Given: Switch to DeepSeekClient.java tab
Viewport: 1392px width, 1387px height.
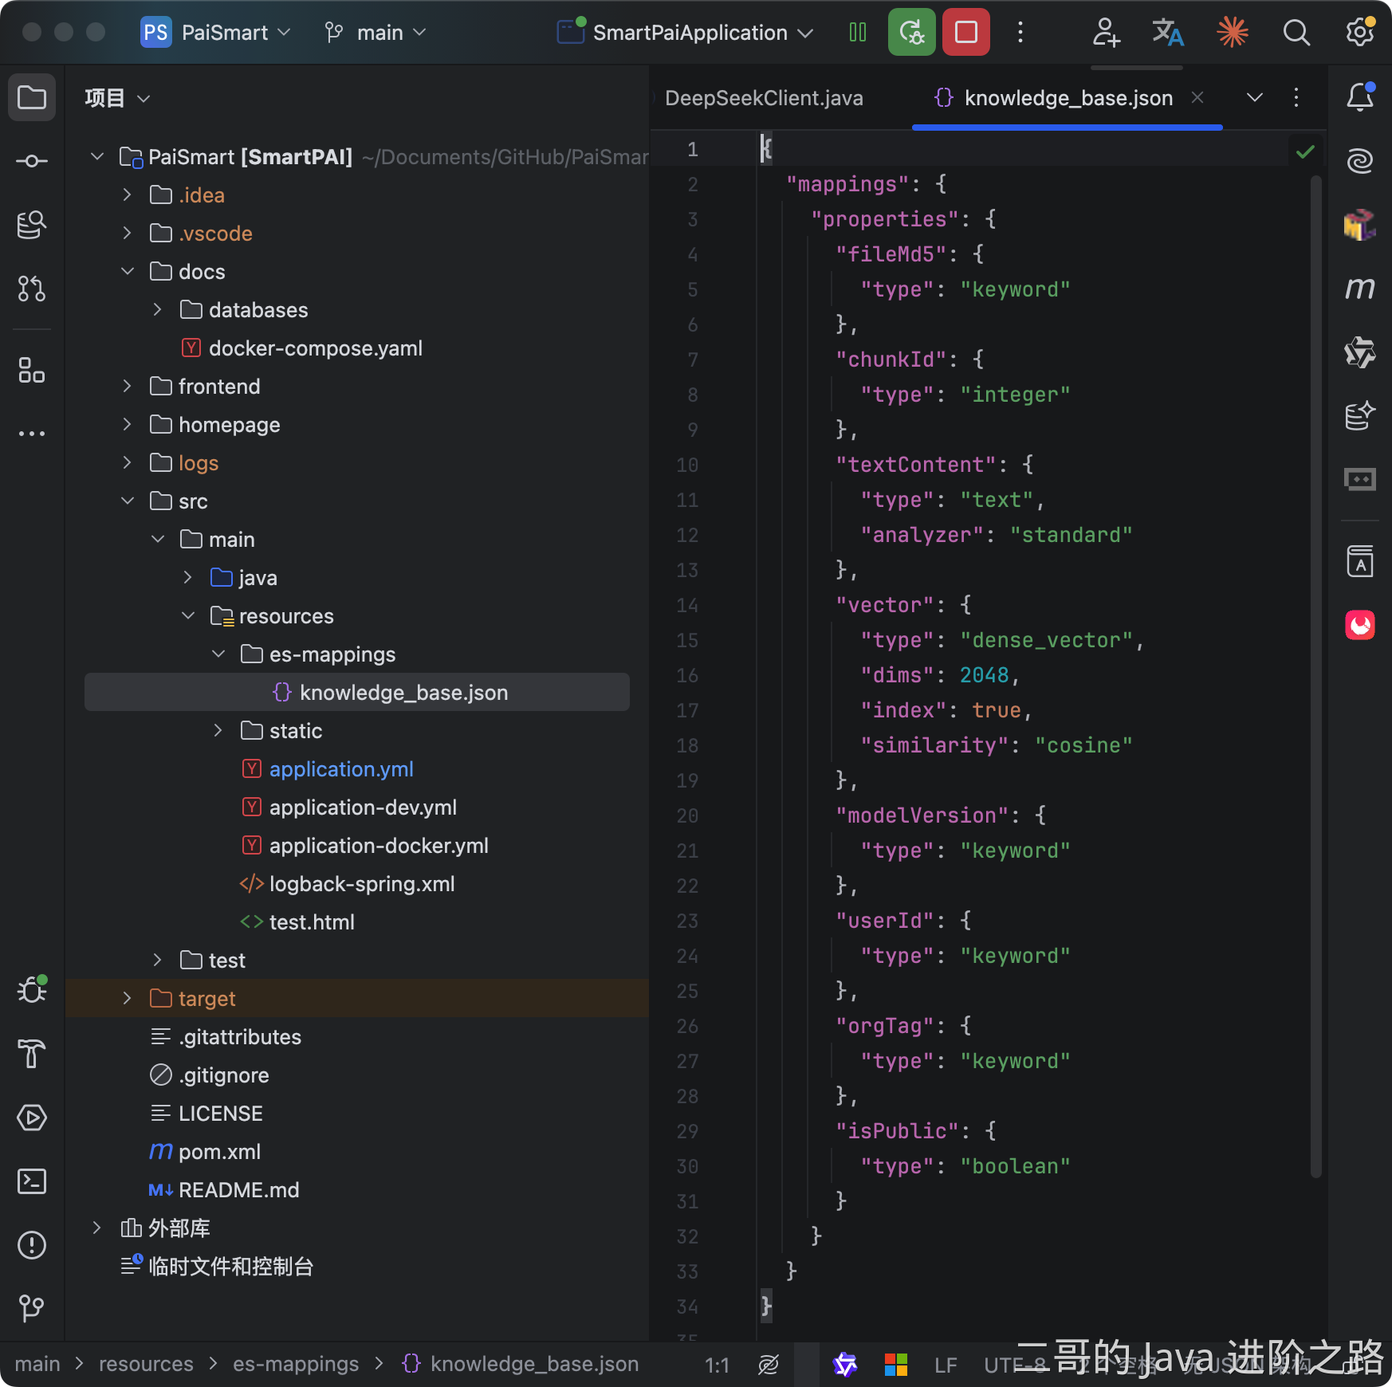Looking at the screenshot, I should coord(764,98).
